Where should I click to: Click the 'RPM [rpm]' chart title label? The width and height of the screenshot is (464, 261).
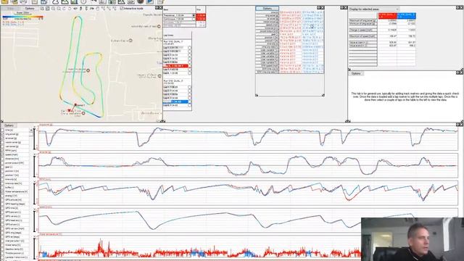45,180
